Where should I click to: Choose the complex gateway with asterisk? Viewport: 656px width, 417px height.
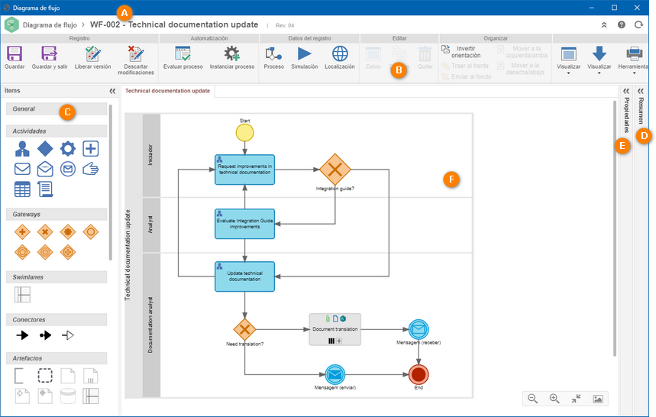click(x=68, y=231)
